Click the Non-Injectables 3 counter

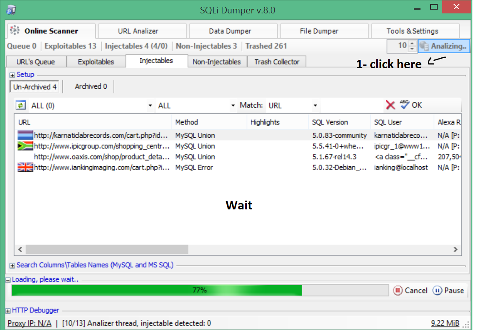click(x=206, y=46)
